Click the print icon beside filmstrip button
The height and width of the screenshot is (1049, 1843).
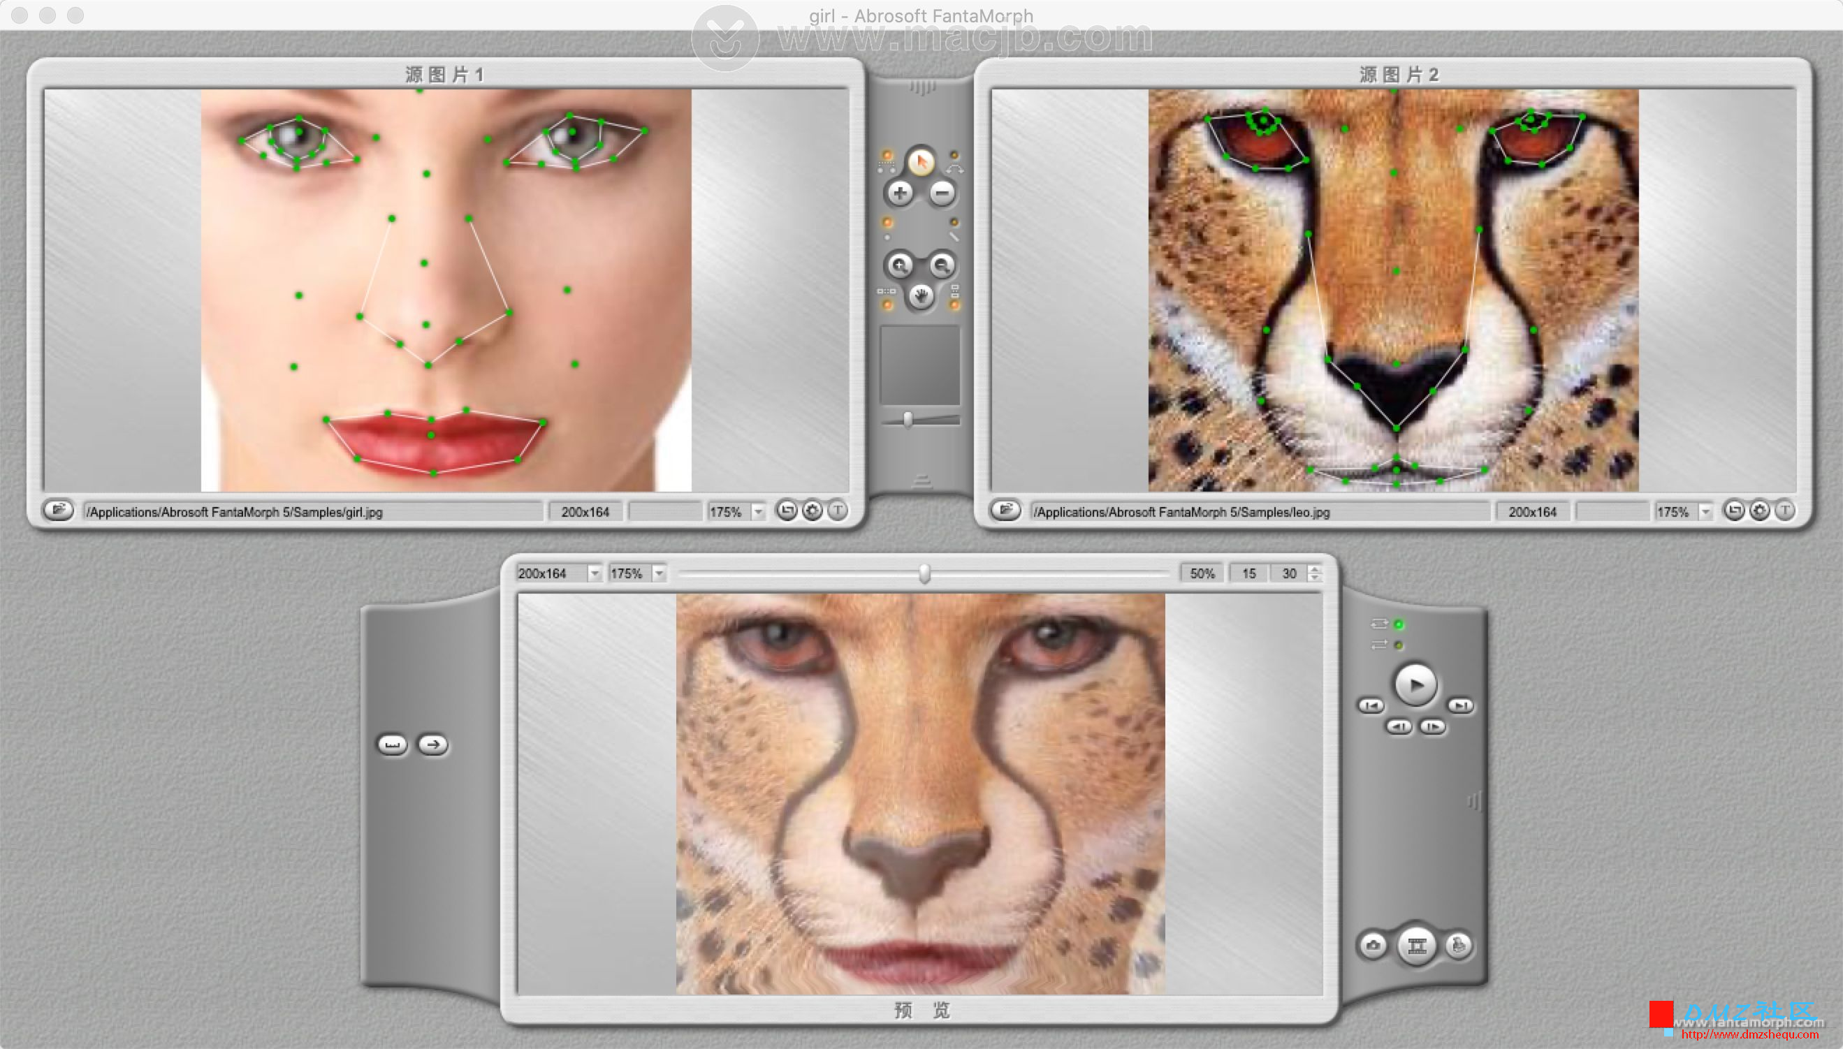click(1459, 945)
